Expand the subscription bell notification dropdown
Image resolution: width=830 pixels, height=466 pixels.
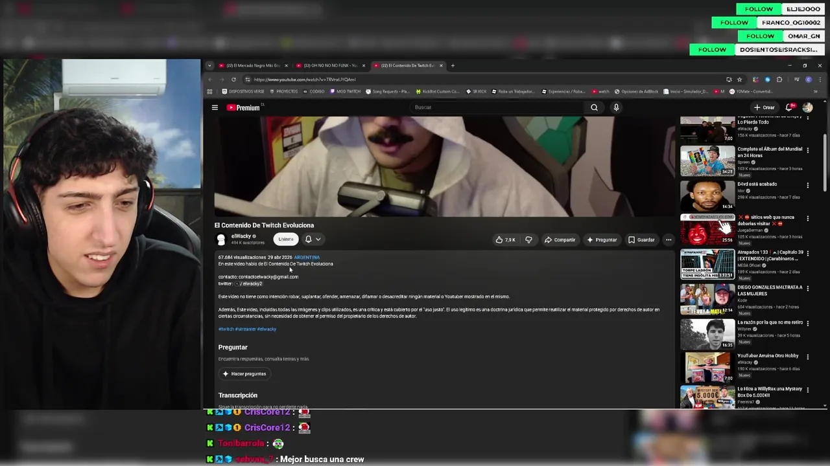pos(313,239)
